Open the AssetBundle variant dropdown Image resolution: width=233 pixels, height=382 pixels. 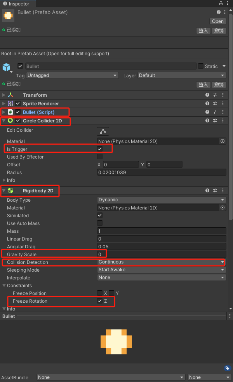click(209, 377)
